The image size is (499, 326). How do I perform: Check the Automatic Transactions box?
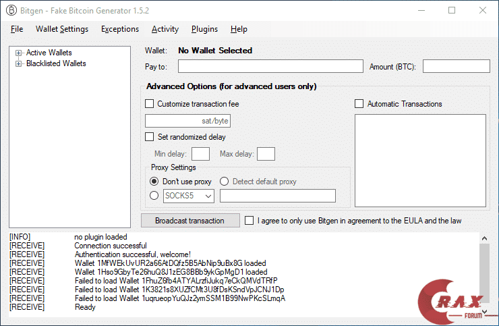coord(359,104)
